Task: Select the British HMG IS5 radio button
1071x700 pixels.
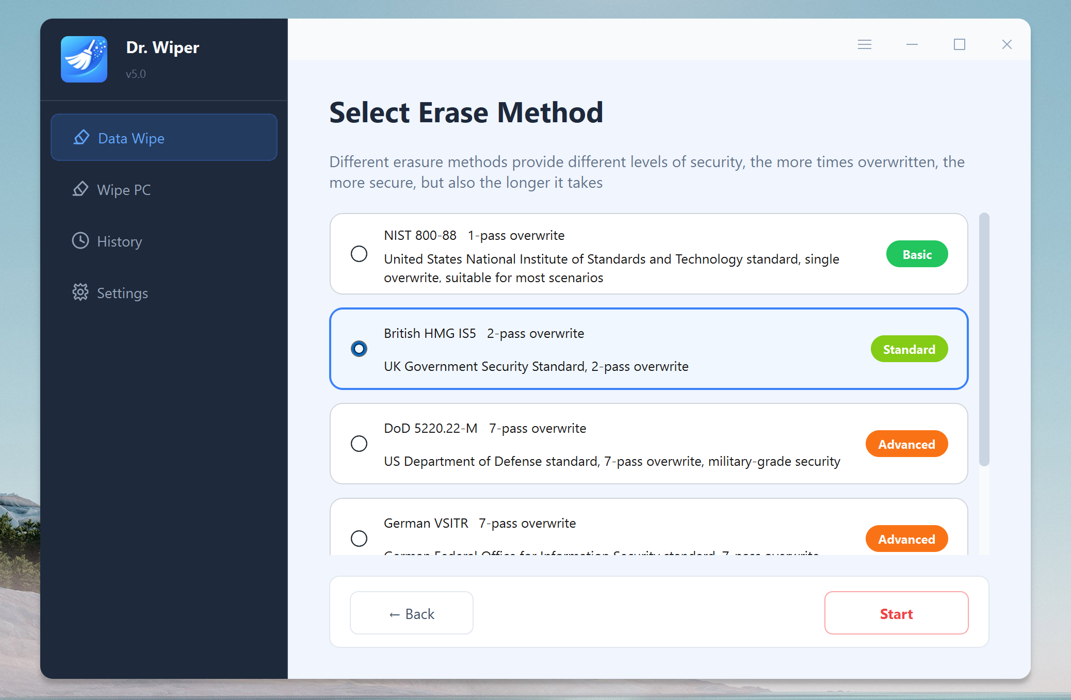Action: point(359,349)
